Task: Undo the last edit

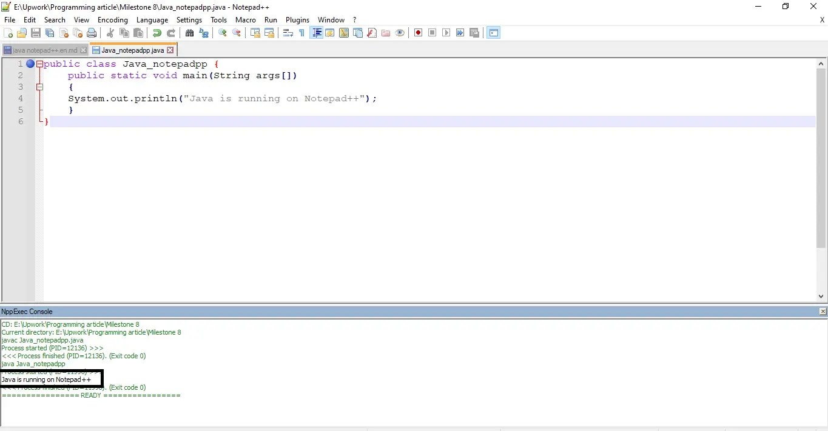Action: coord(157,33)
